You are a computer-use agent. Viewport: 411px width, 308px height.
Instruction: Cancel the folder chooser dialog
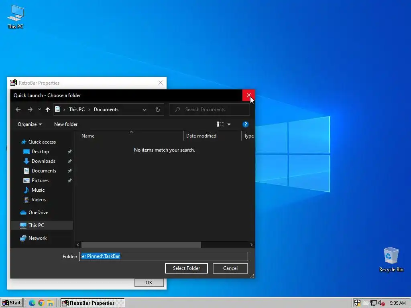(x=230, y=268)
